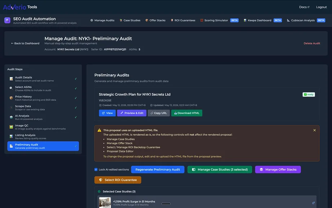The width and height of the screenshot is (332, 208).
Task: Click the yellow warning triangle icon
Action: click(x=99, y=130)
